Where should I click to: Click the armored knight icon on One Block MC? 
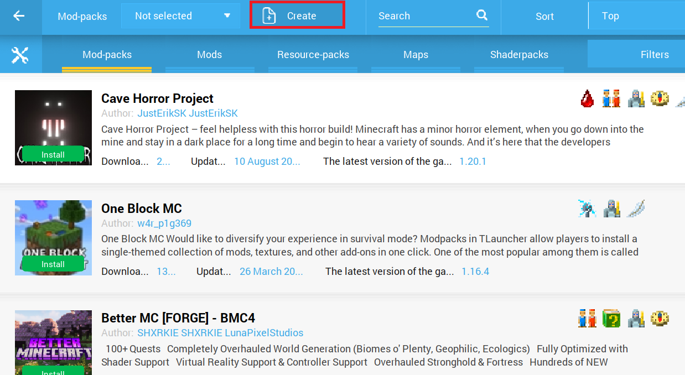[x=611, y=209]
